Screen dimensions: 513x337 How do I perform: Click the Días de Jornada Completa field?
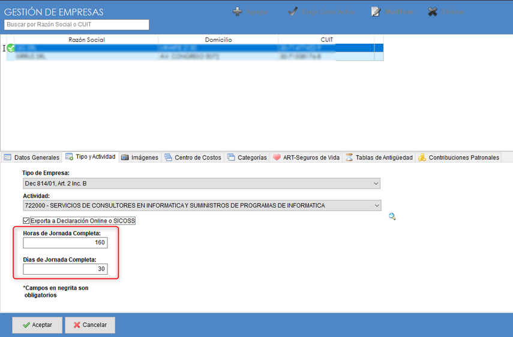tap(65, 269)
